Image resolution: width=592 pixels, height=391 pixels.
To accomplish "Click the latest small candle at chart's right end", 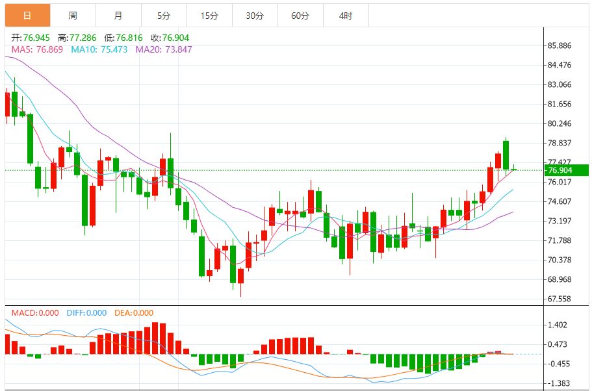I will tap(513, 169).
